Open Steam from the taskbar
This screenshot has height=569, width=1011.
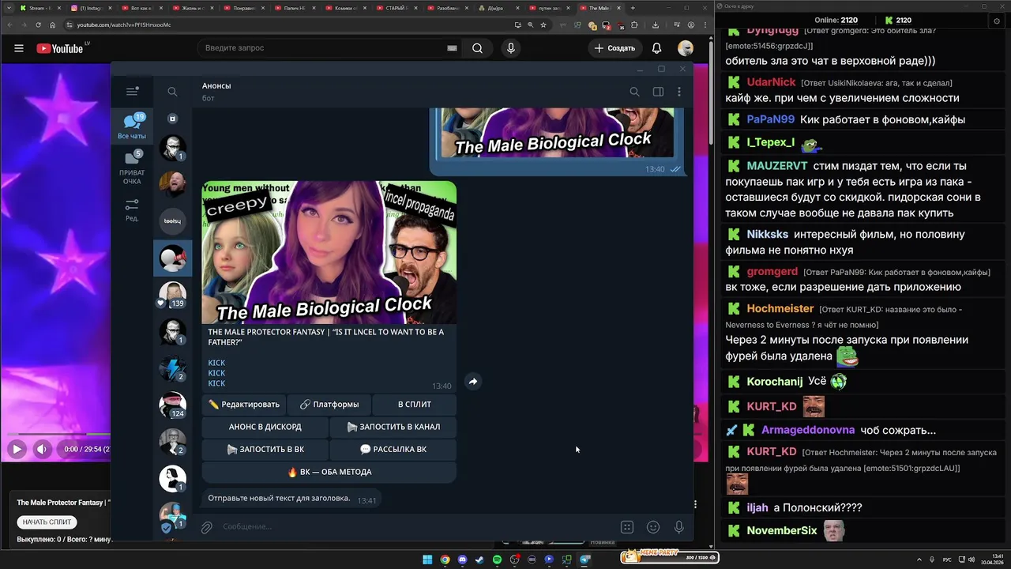pos(479,560)
